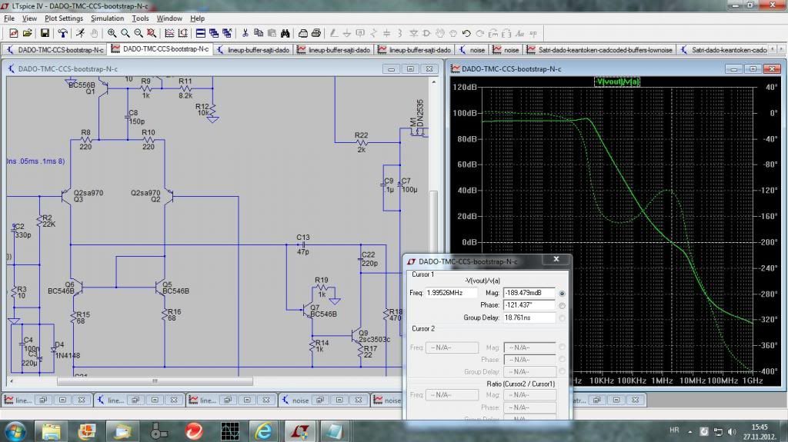Click the greyed Paste toolbar icon
Image resolution: width=788 pixels, height=442 pixels.
coord(272,33)
